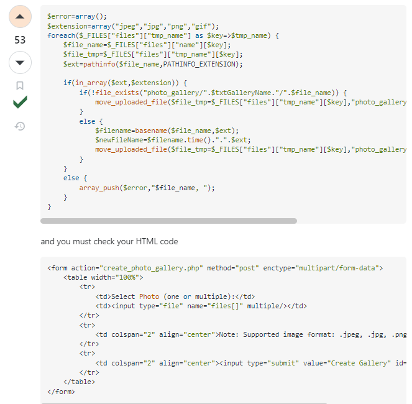This screenshot has width=412, height=404.
Task: Click the "and you must check your HTML code" text
Action: [x=109, y=241]
